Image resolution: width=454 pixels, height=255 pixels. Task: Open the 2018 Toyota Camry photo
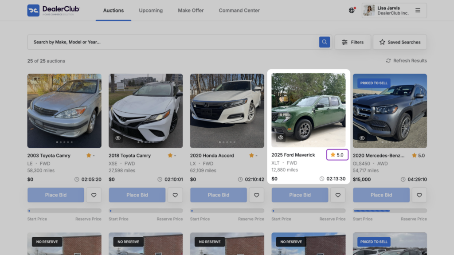(145, 111)
